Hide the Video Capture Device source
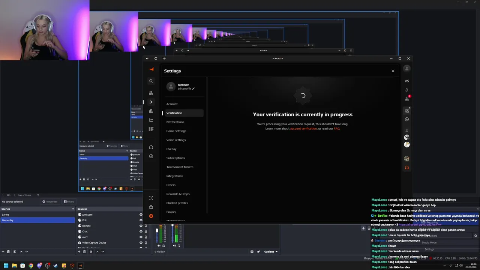This screenshot has height=270, width=480. 141,243
